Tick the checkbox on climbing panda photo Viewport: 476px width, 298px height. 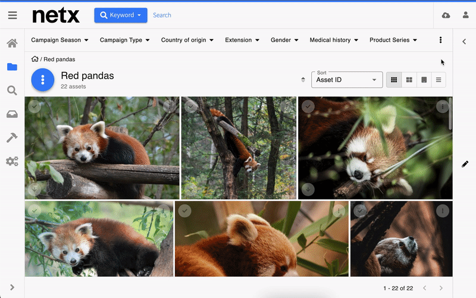[191, 106]
